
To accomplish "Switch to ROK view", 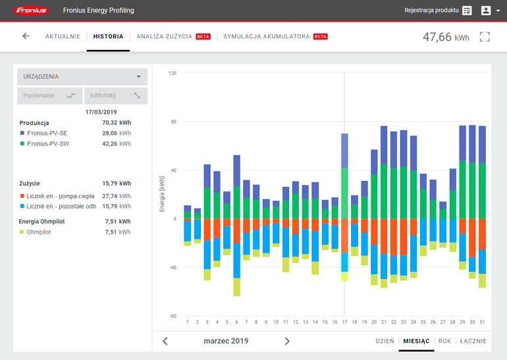I will pos(444,342).
